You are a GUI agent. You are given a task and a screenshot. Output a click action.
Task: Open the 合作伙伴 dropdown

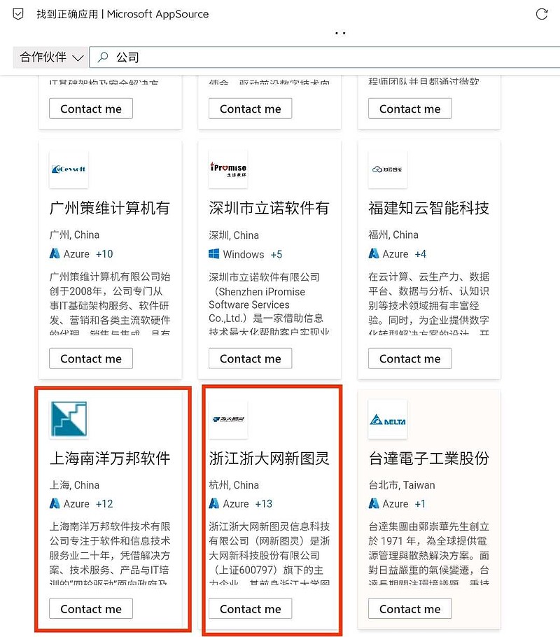[x=51, y=57]
